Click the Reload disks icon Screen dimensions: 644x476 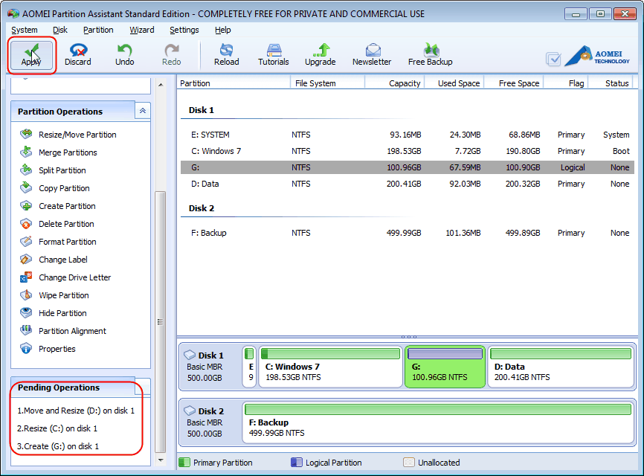pos(226,55)
